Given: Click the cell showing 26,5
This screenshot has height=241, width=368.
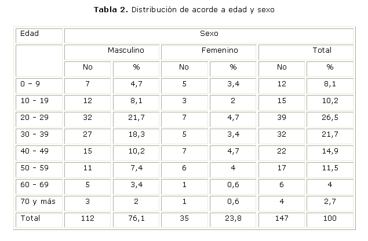Looking at the screenshot, I should tap(330, 117).
